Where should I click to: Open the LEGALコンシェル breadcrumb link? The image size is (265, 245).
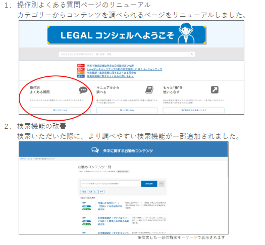[x=26, y=159]
